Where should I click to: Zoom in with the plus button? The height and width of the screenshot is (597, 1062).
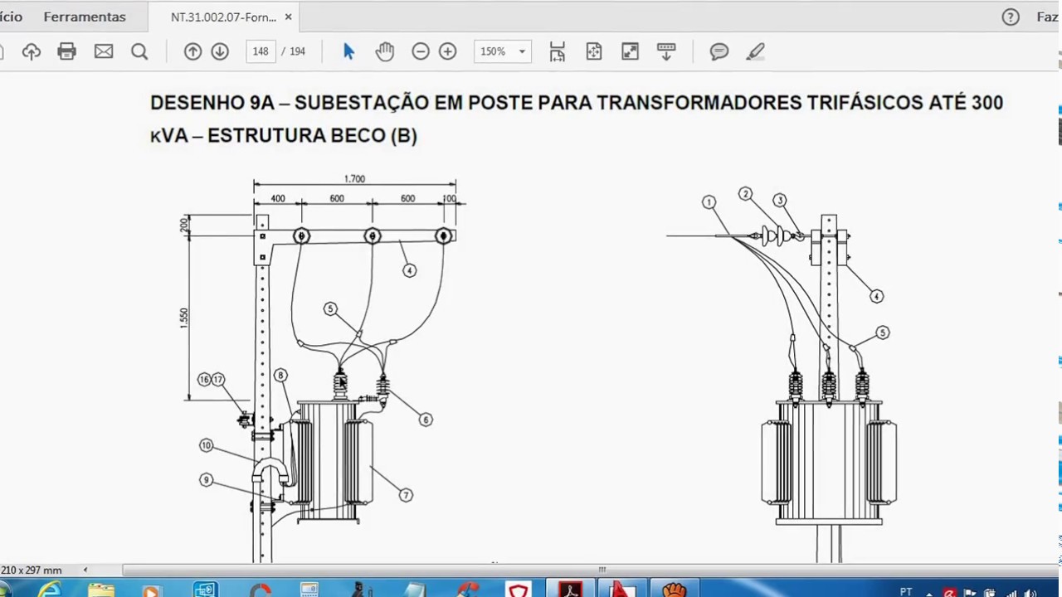pos(448,51)
